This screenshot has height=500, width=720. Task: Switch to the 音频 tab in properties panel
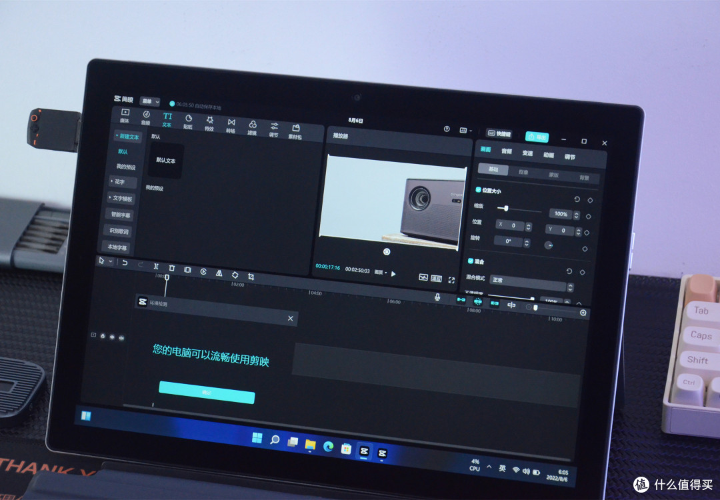507,151
